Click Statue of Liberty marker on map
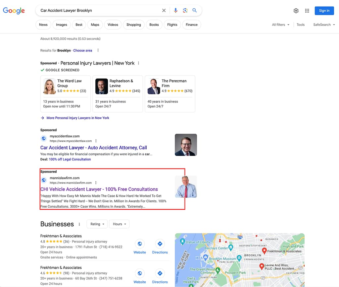This screenshot has width=339, height=287. 182,241
